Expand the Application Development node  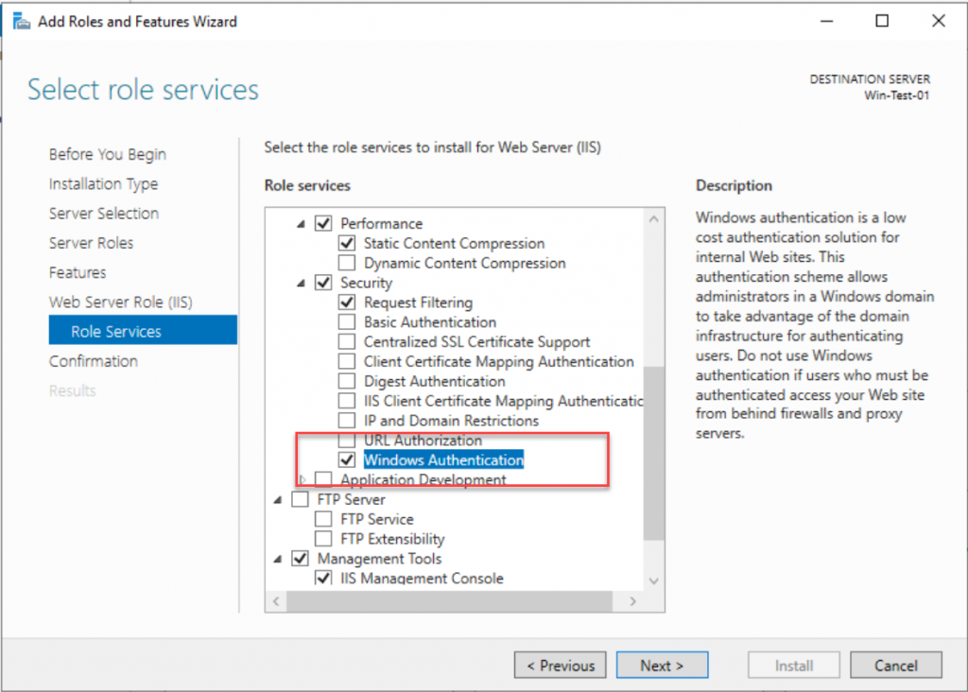point(302,480)
